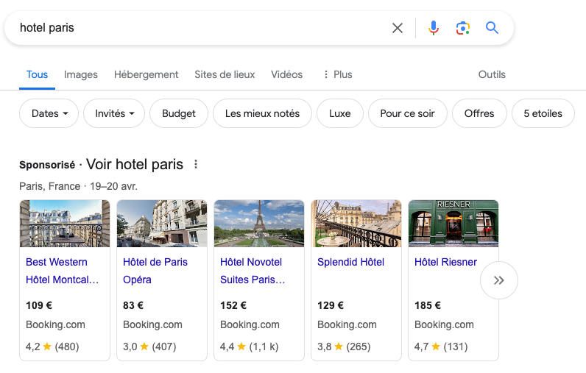Follow the Hôtel de Paris Opéra link
The width and height of the screenshot is (586, 373).
(x=155, y=271)
